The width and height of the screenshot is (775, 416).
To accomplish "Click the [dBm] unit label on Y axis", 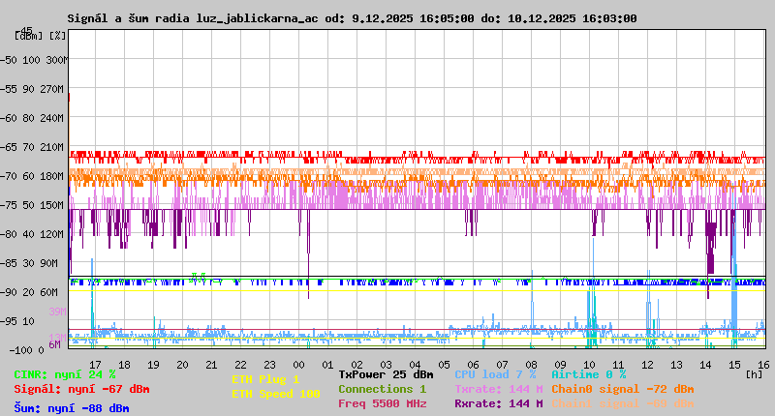I will 30,36.
